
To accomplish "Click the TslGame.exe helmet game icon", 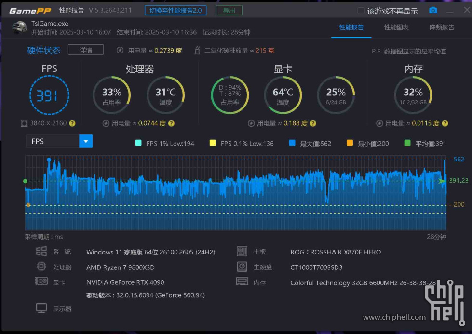I will click(x=19, y=27).
